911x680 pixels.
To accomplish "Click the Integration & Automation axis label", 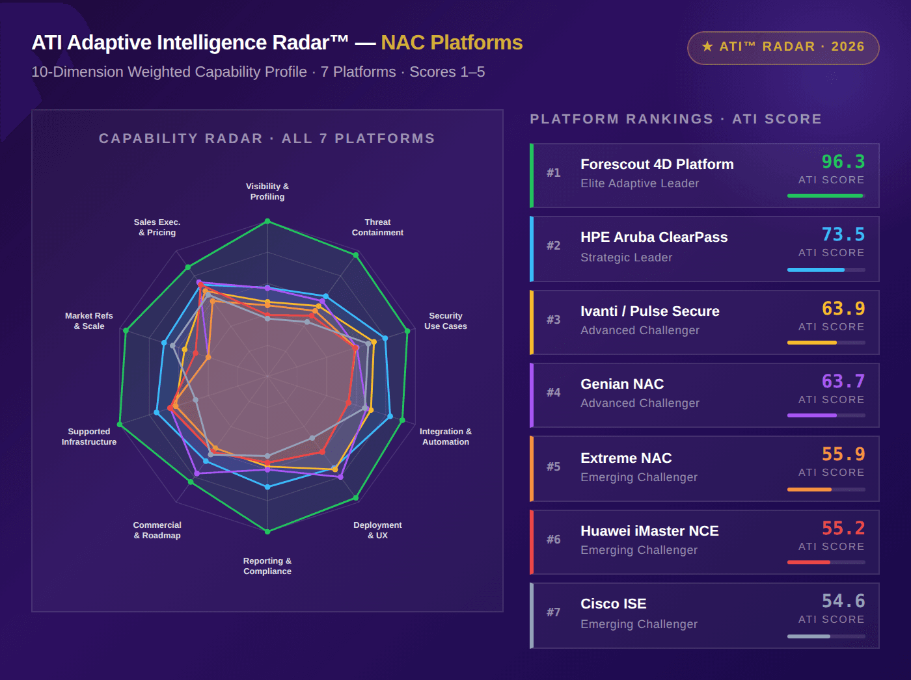I will pyautogui.click(x=446, y=437).
